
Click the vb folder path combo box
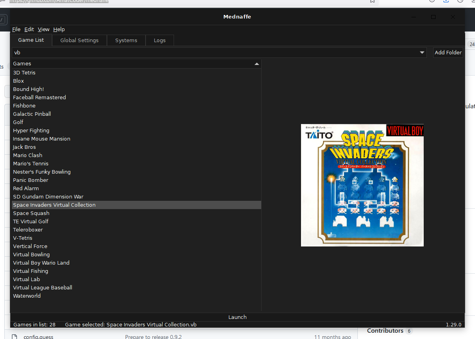click(x=219, y=52)
